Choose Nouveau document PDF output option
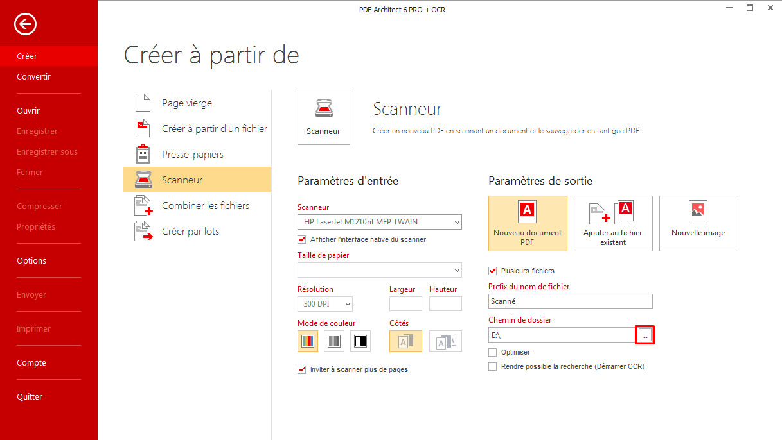782x440 pixels. point(528,223)
